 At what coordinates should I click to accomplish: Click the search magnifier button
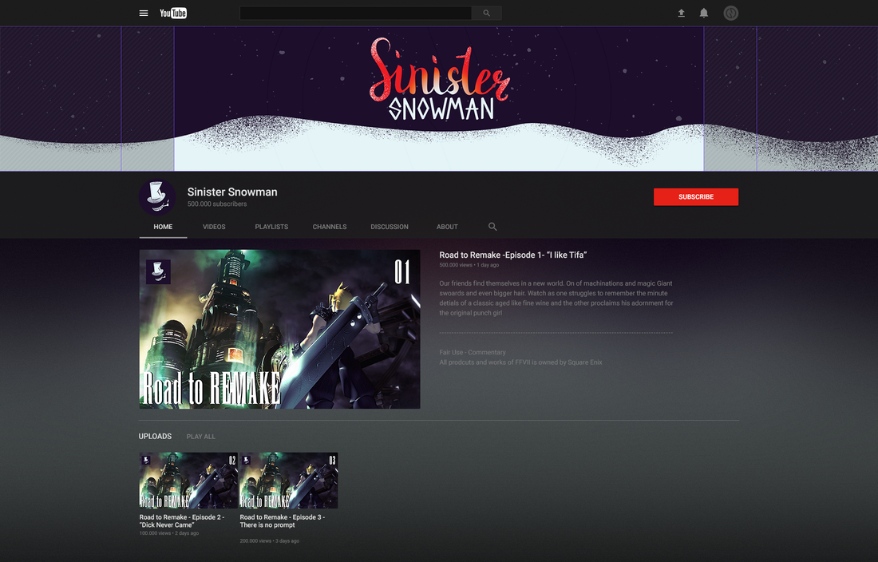(x=487, y=13)
